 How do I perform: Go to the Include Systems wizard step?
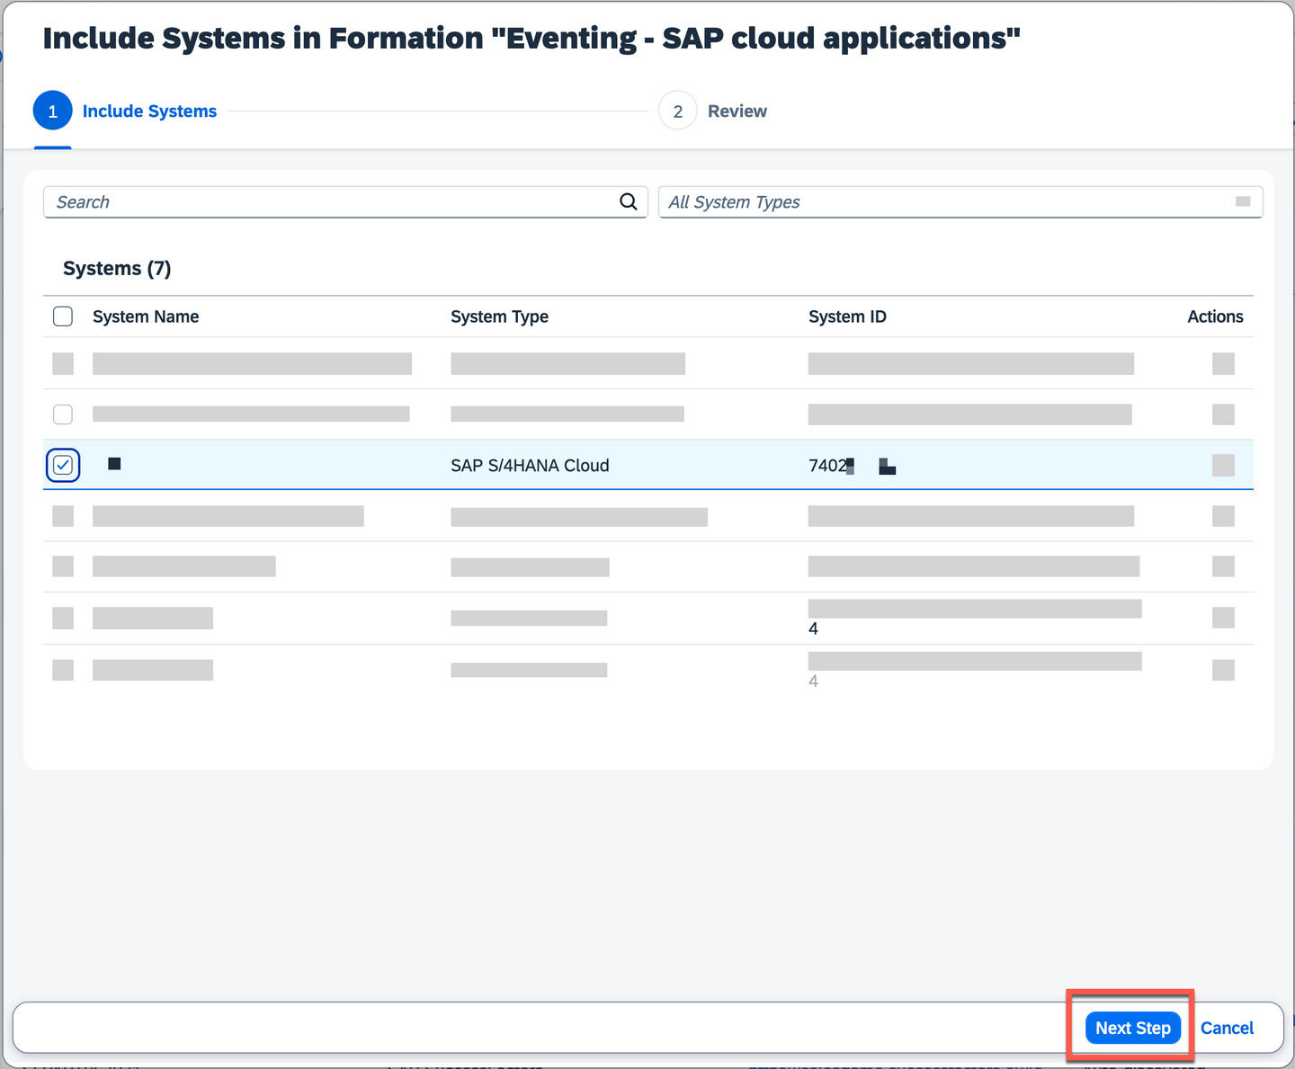(126, 111)
